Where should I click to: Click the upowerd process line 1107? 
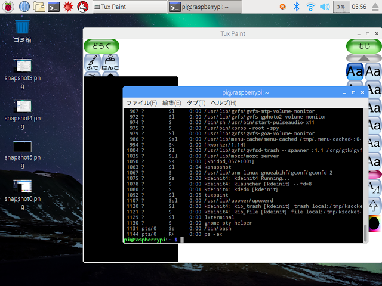(243, 201)
